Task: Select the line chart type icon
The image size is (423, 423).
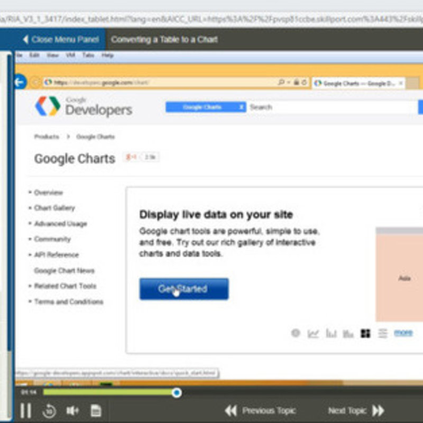Action: (314, 333)
